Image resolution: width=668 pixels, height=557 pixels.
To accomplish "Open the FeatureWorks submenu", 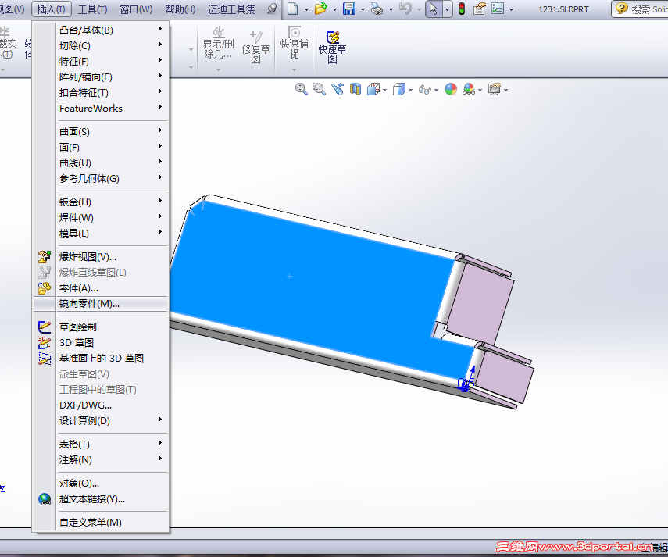I will (101, 108).
